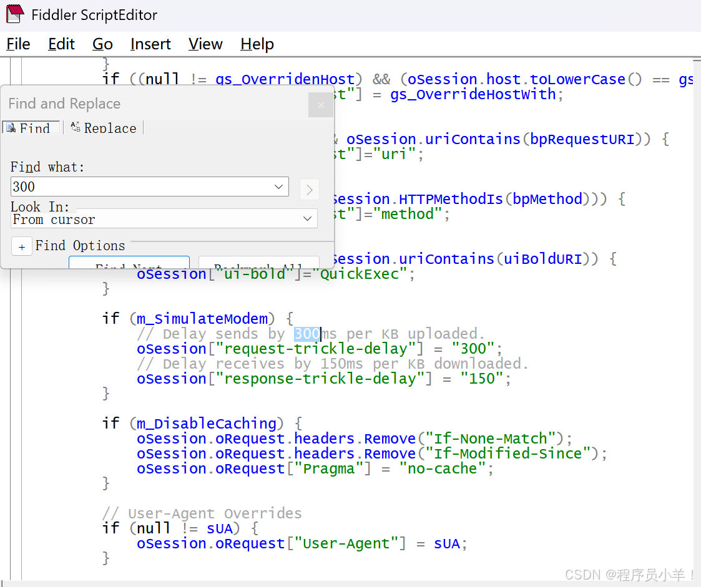Click bpMethod in the HTTPMethodIs call
Image resolution: width=701 pixels, height=587 pixels.
547,199
